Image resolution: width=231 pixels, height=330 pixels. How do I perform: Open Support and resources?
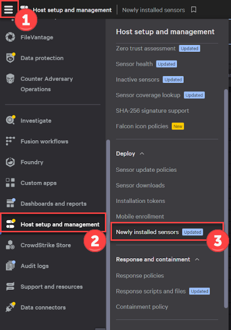coord(51,287)
